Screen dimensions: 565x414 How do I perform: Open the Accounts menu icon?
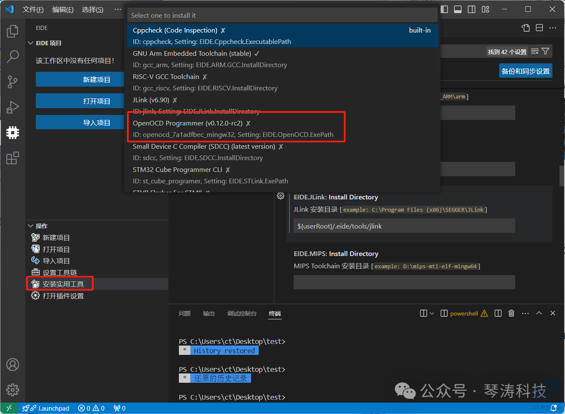13,364
